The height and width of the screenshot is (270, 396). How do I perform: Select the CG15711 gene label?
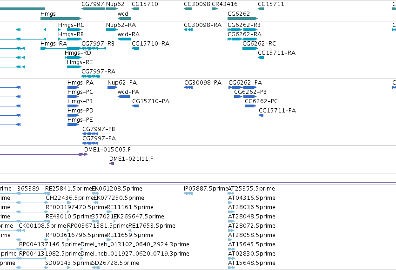pyautogui.click(x=271, y=4)
